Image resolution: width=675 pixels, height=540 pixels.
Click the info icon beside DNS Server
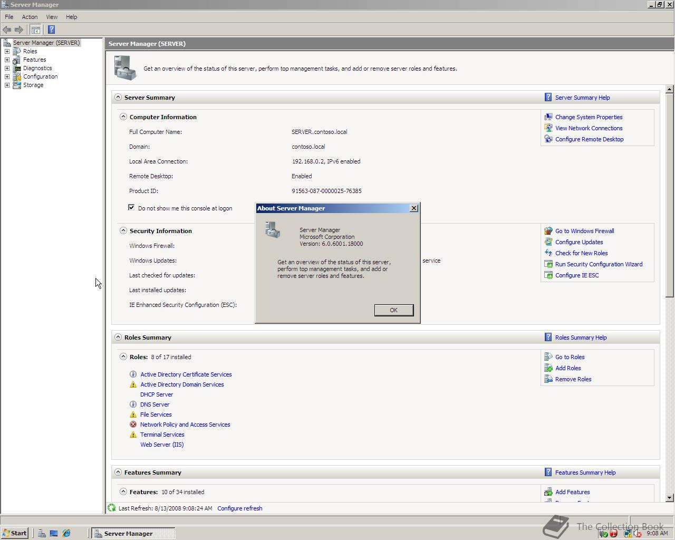tap(133, 404)
